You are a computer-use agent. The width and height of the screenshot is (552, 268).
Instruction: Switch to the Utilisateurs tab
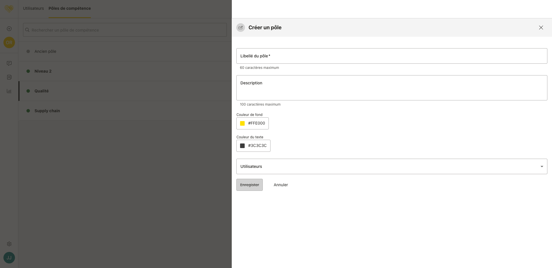tap(33, 8)
